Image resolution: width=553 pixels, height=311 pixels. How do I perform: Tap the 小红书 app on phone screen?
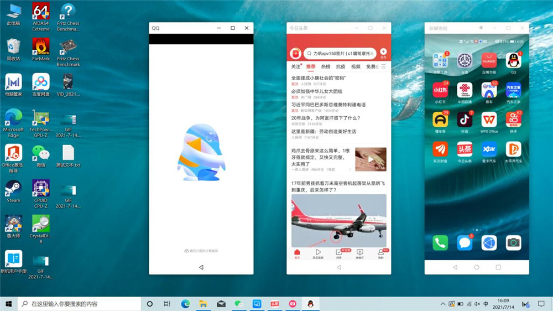[x=440, y=90]
